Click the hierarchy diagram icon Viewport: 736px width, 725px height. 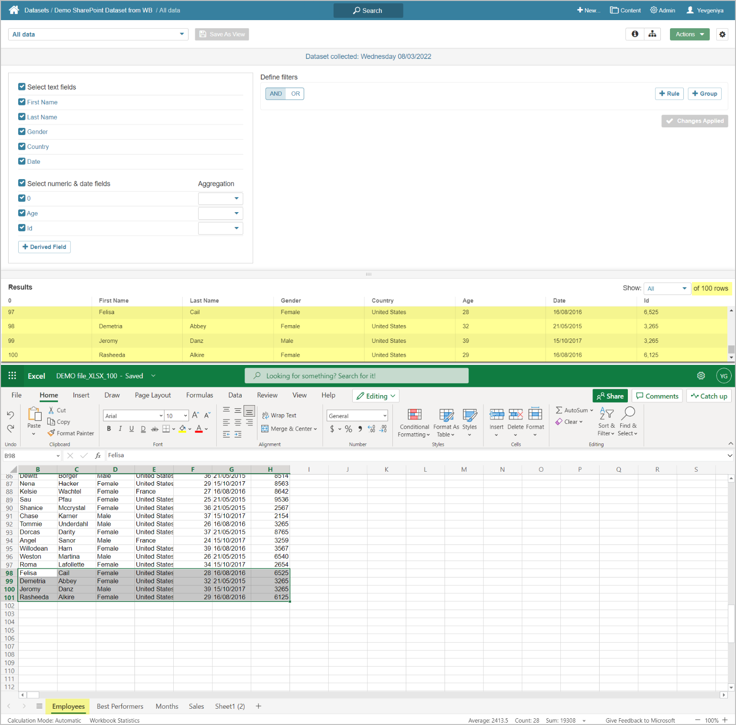652,34
